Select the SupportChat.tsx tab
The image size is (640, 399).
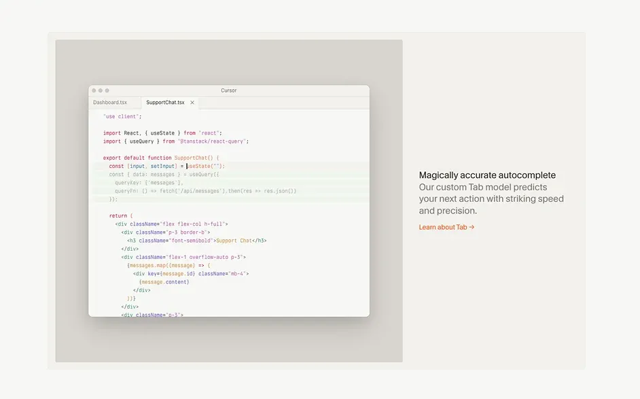click(x=165, y=103)
